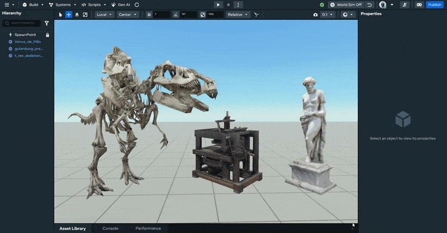Click the surface snap branching icon
The height and width of the screenshot is (233, 447).
256,14
